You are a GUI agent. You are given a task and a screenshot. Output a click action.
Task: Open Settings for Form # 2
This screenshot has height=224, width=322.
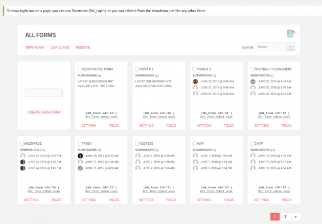tap(146, 126)
